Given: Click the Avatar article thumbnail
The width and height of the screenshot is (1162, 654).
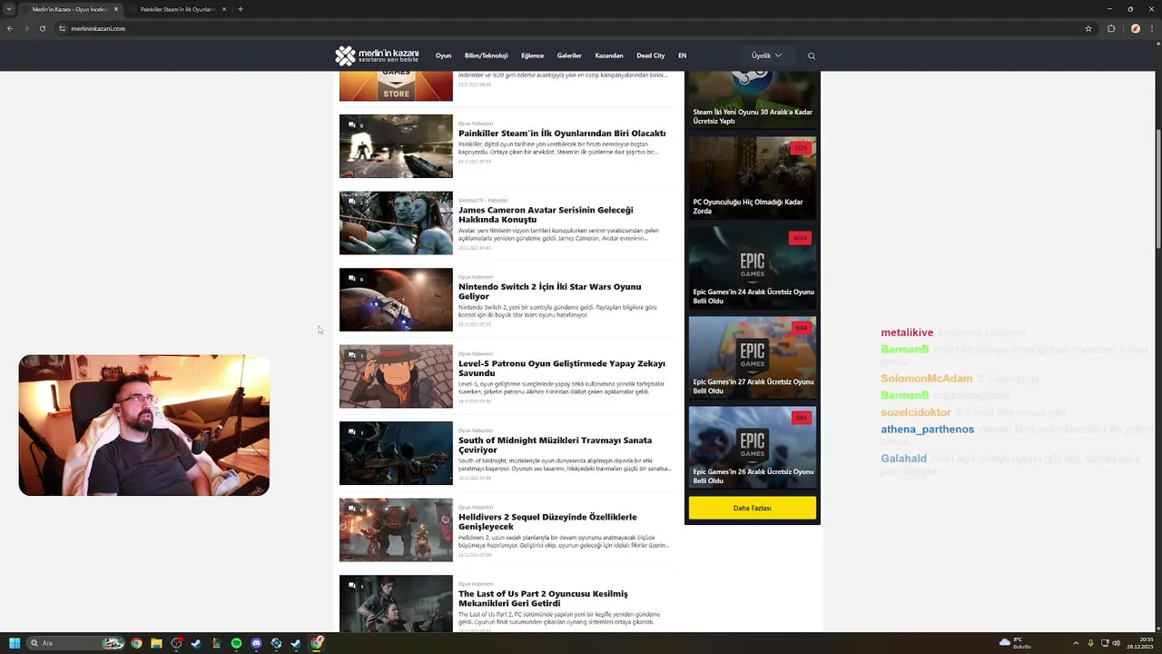Looking at the screenshot, I should pyautogui.click(x=396, y=223).
